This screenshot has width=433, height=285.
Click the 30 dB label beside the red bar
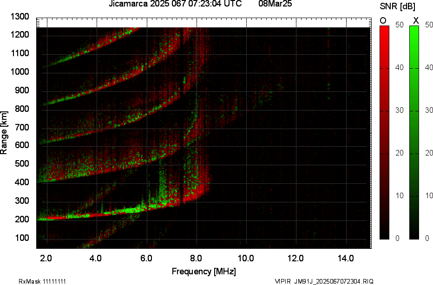399,110
